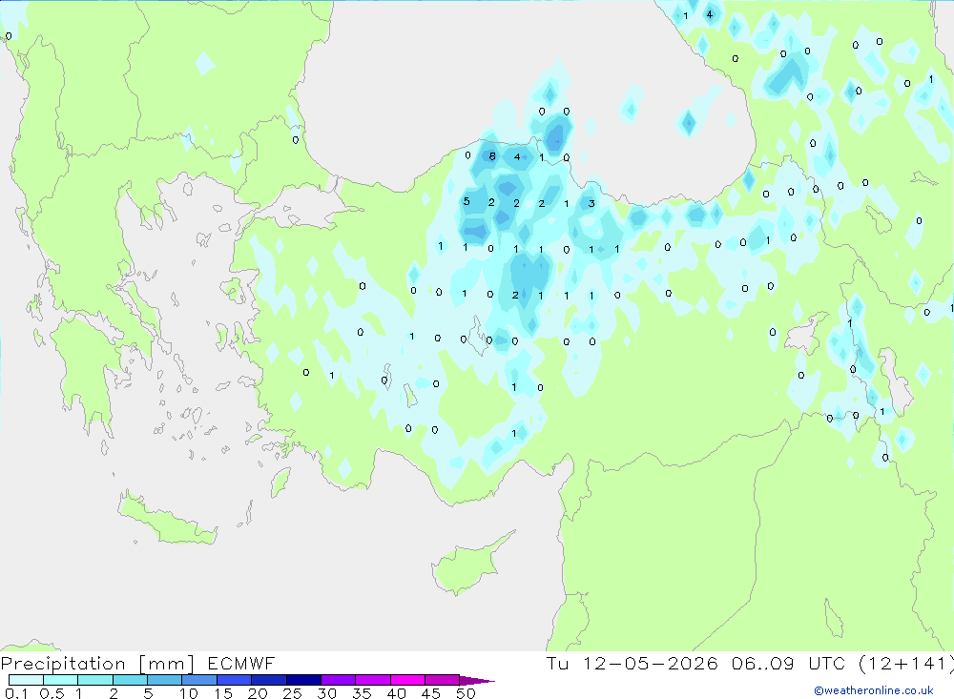This screenshot has width=954, height=699.
Task: Click the island of Crete on map
Action: [x=167, y=520]
